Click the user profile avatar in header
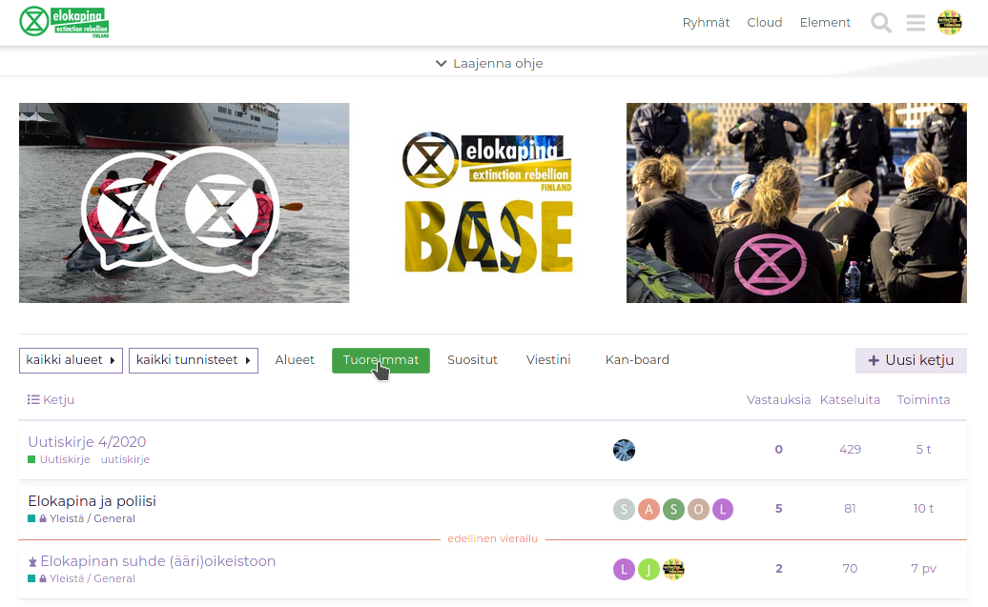This screenshot has width=988, height=607. pos(950,23)
